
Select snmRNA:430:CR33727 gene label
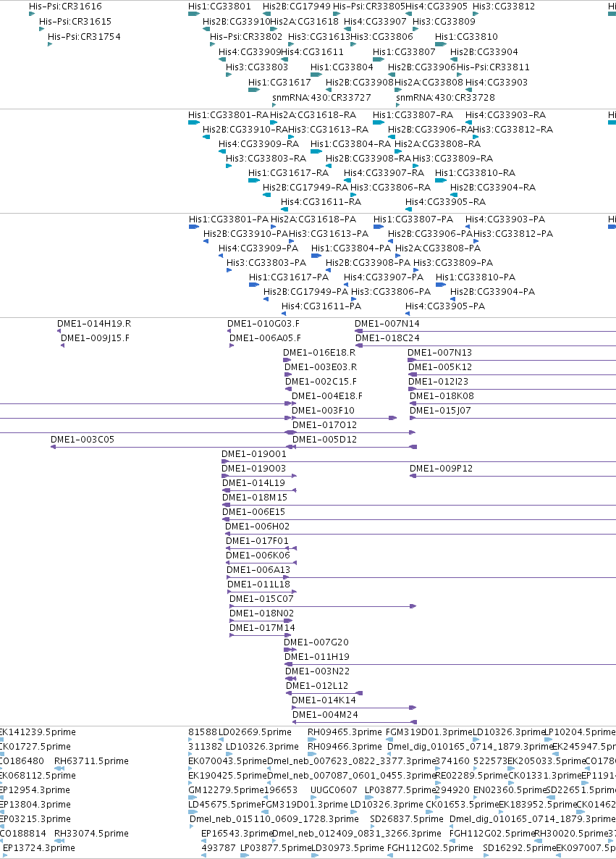point(321,98)
